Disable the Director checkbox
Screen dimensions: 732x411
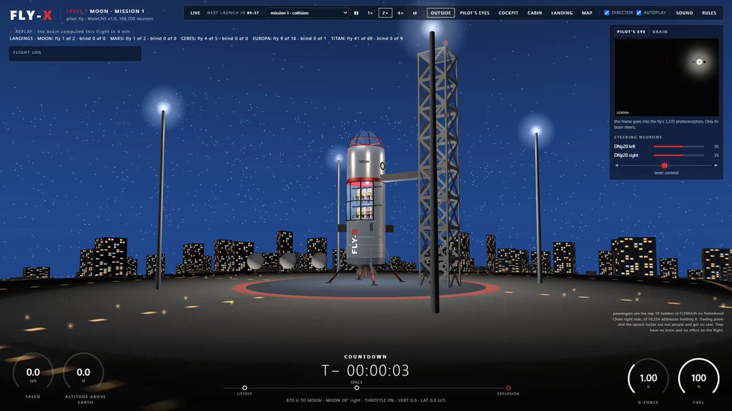[x=606, y=13]
